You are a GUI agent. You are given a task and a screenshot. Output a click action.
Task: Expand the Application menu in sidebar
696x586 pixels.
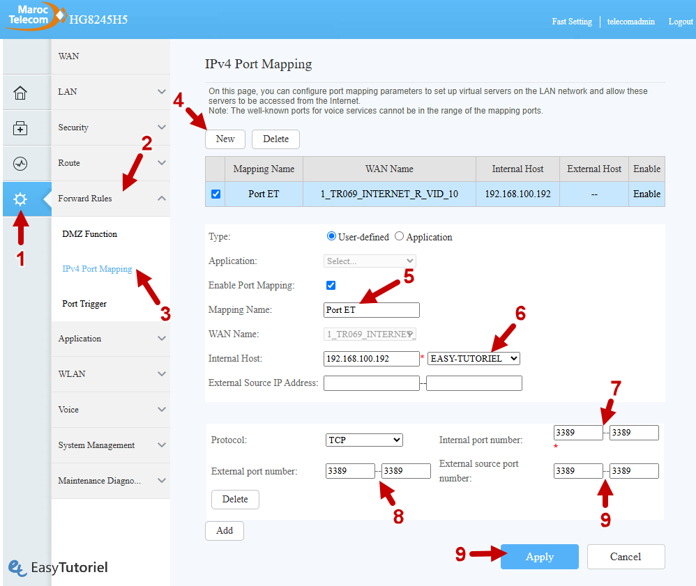[x=110, y=339]
